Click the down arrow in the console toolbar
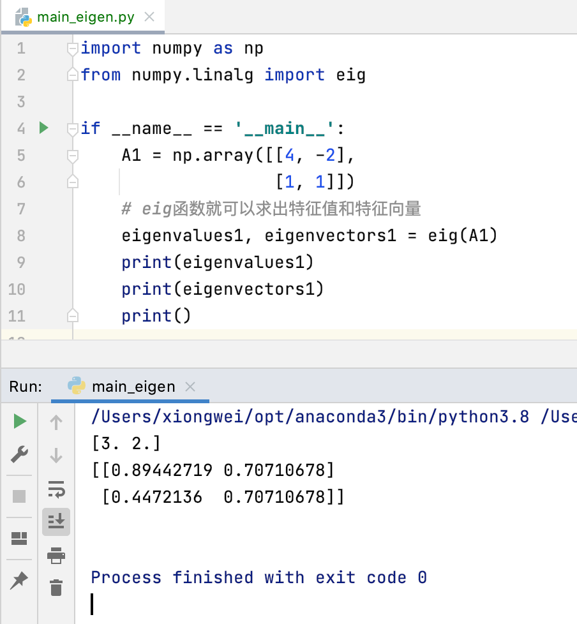This screenshot has width=577, height=624. point(56,456)
